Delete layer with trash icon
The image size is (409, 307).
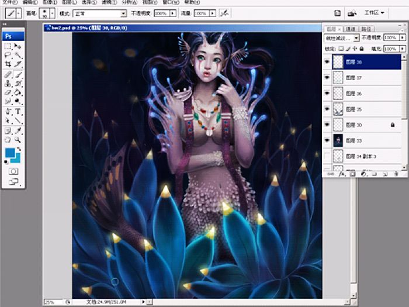click(396, 174)
